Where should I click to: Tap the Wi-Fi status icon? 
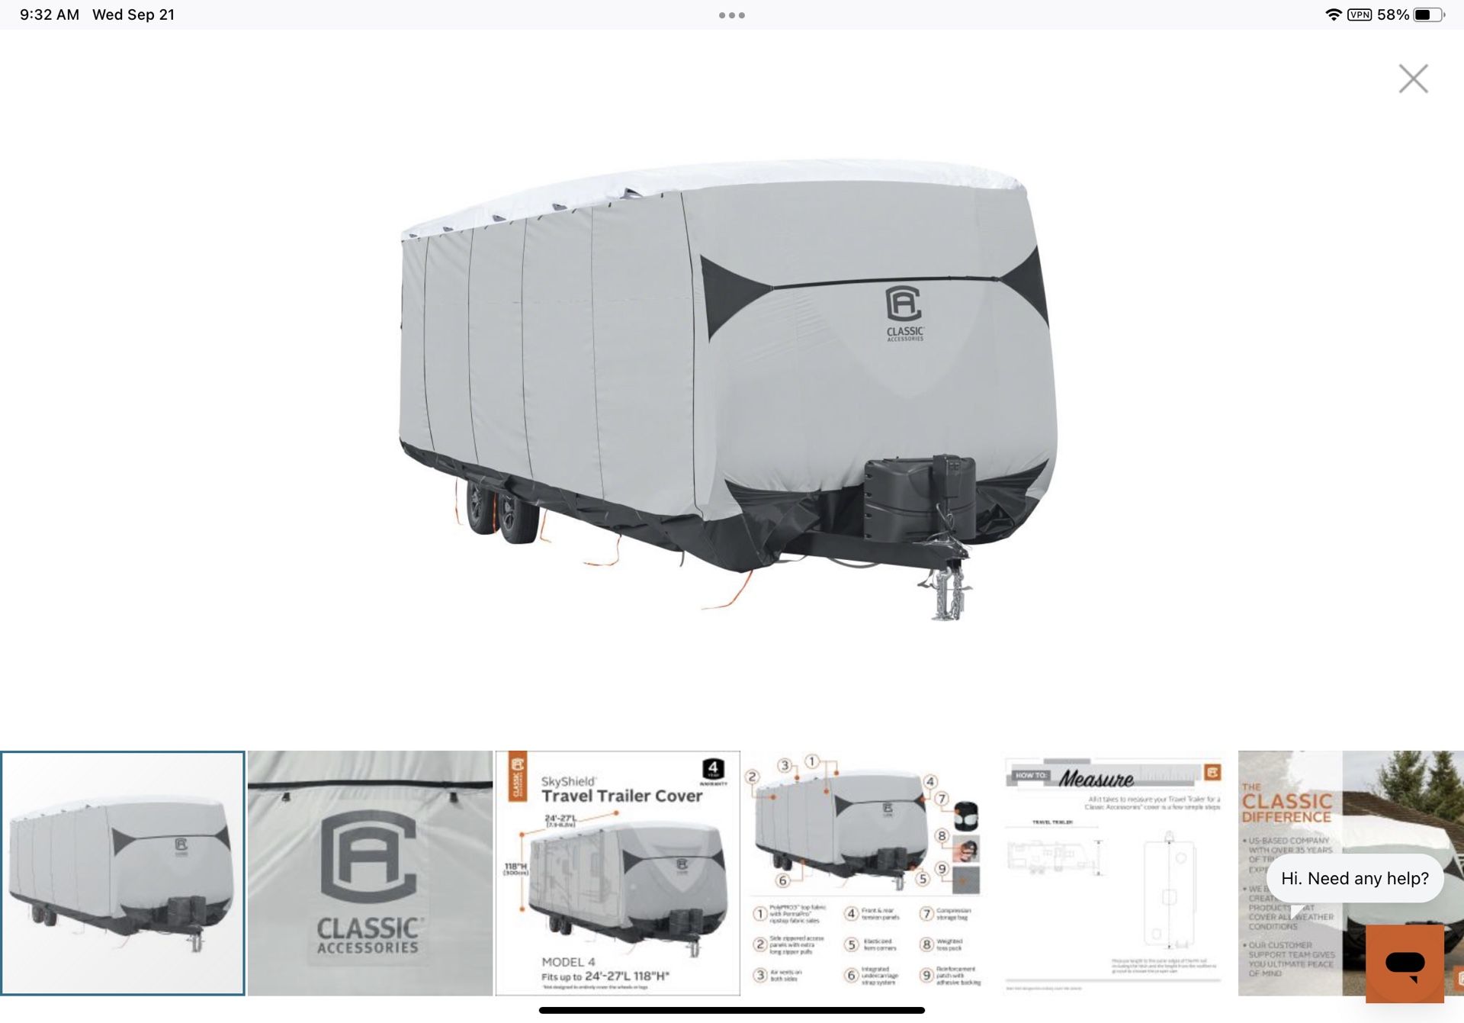coord(1333,14)
